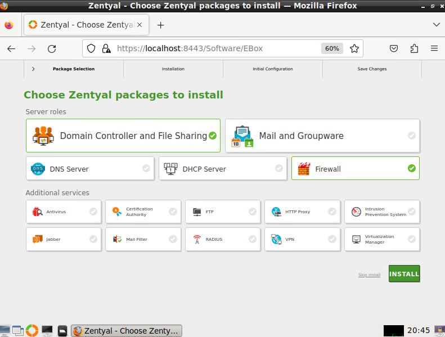445x337 pixels.
Task: Deselect Domain Controller and File Sharing checkmark
Action: click(x=213, y=136)
